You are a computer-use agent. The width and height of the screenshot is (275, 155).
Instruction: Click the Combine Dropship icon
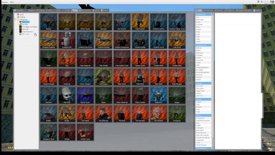49,40
